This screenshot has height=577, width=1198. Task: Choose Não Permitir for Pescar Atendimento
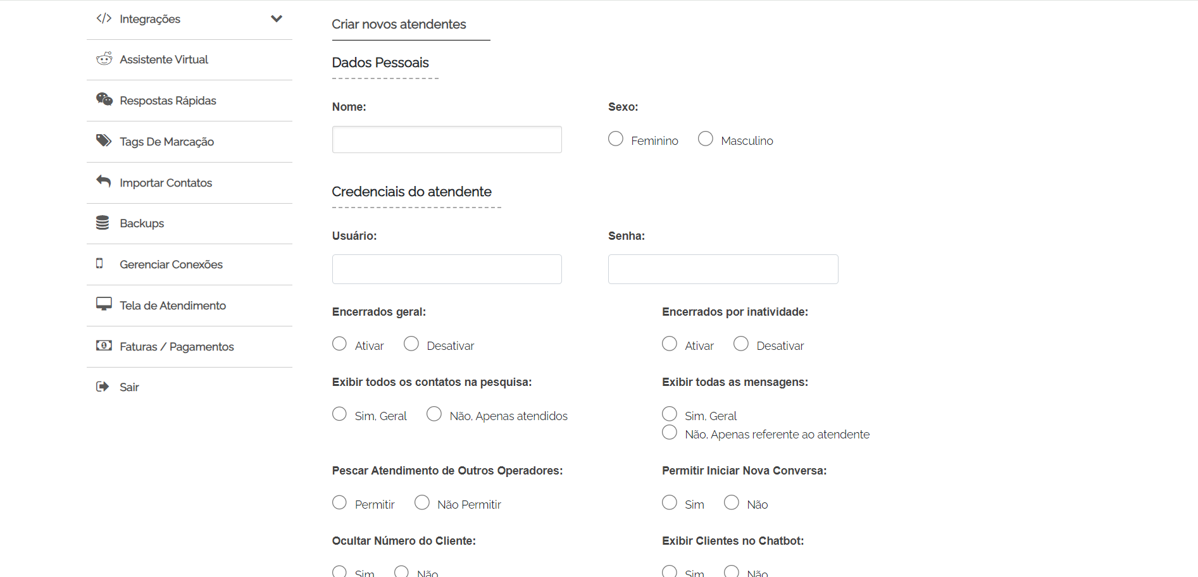point(422,502)
